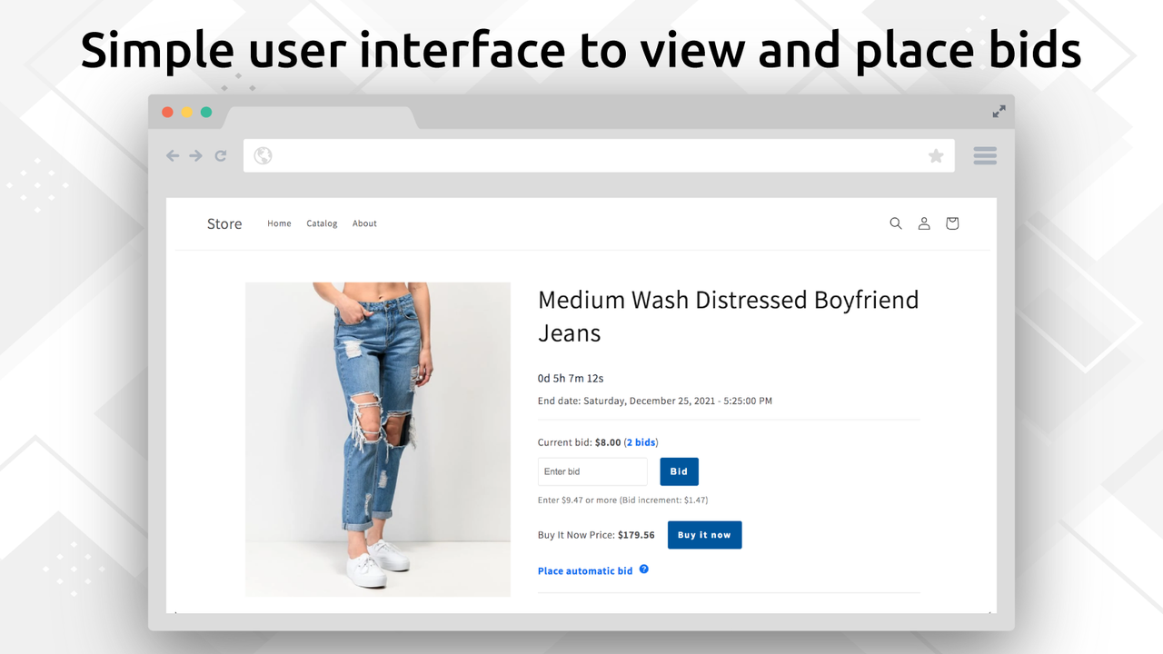Expand the window with the diagonal arrows icon
Image resolution: width=1163 pixels, height=654 pixels.
click(999, 111)
